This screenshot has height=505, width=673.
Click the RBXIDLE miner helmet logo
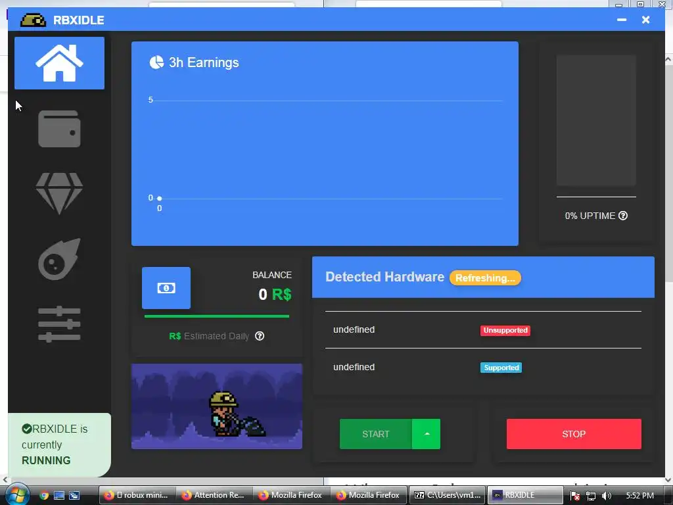33,20
